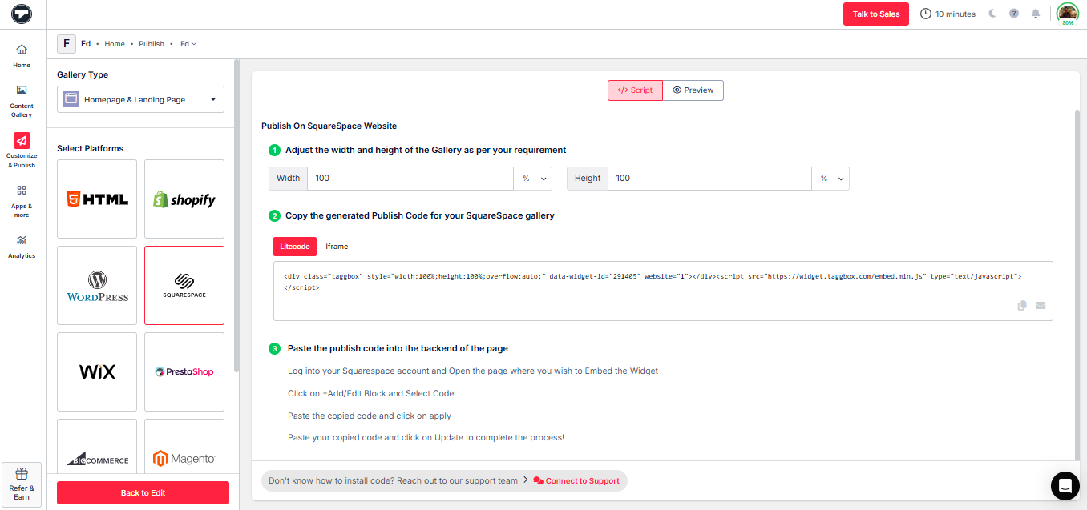Open Content Gallery in sidebar
1087x510 pixels.
pyautogui.click(x=22, y=100)
